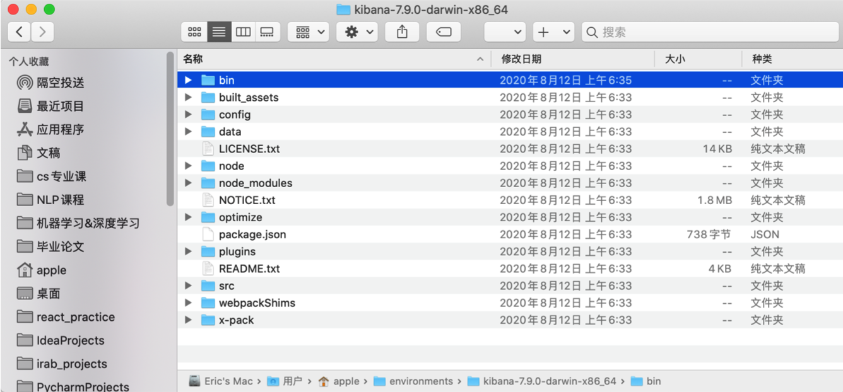Image resolution: width=843 pixels, height=392 pixels.
Task: Select the NOTICE.txt file icon
Action: point(208,200)
